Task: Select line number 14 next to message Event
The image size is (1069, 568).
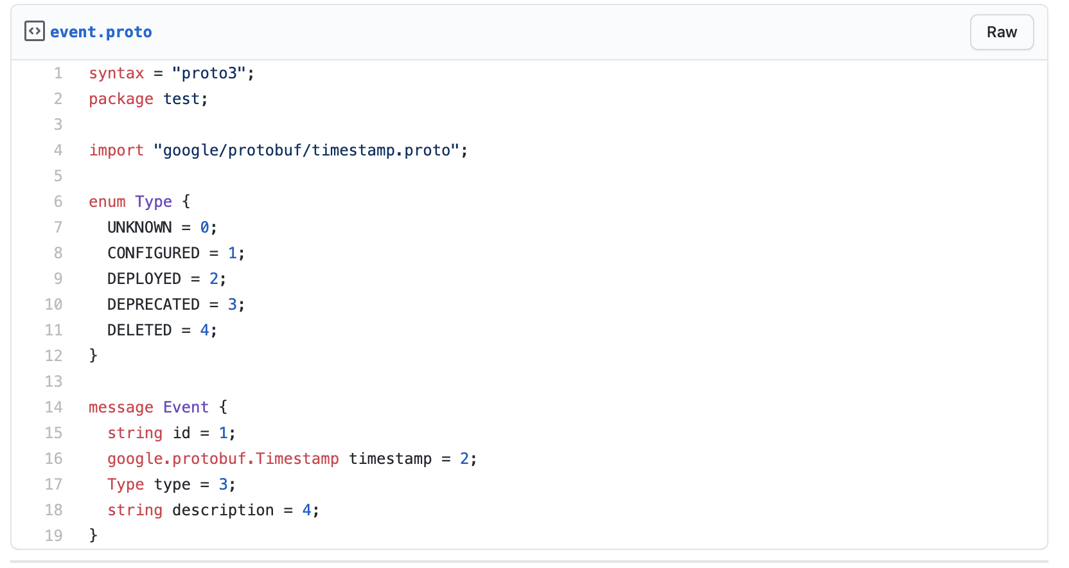Action: point(54,407)
